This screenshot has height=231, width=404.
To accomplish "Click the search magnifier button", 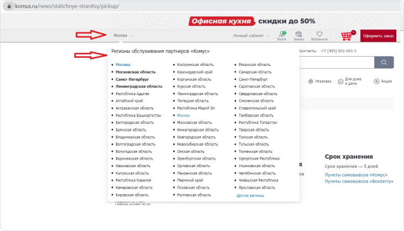I will (381, 63).
